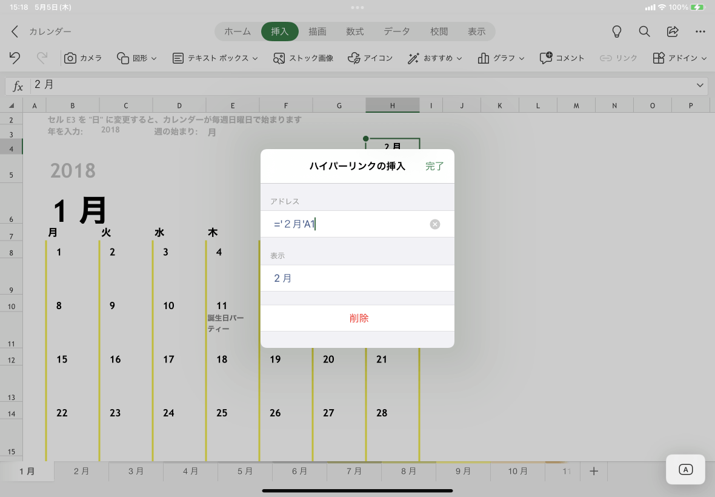Click the リンク link button

point(618,58)
